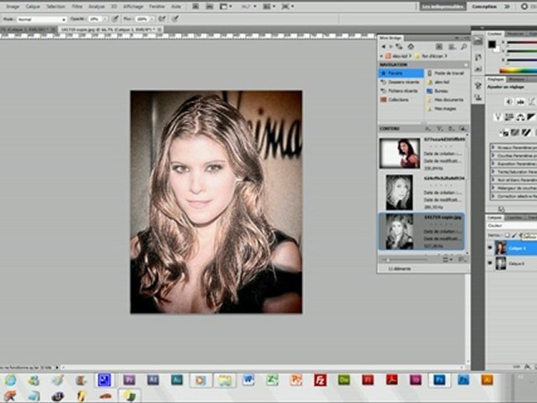The height and width of the screenshot is (403, 537).
Task: Launch Bridge from the application bar
Action: [196, 6]
